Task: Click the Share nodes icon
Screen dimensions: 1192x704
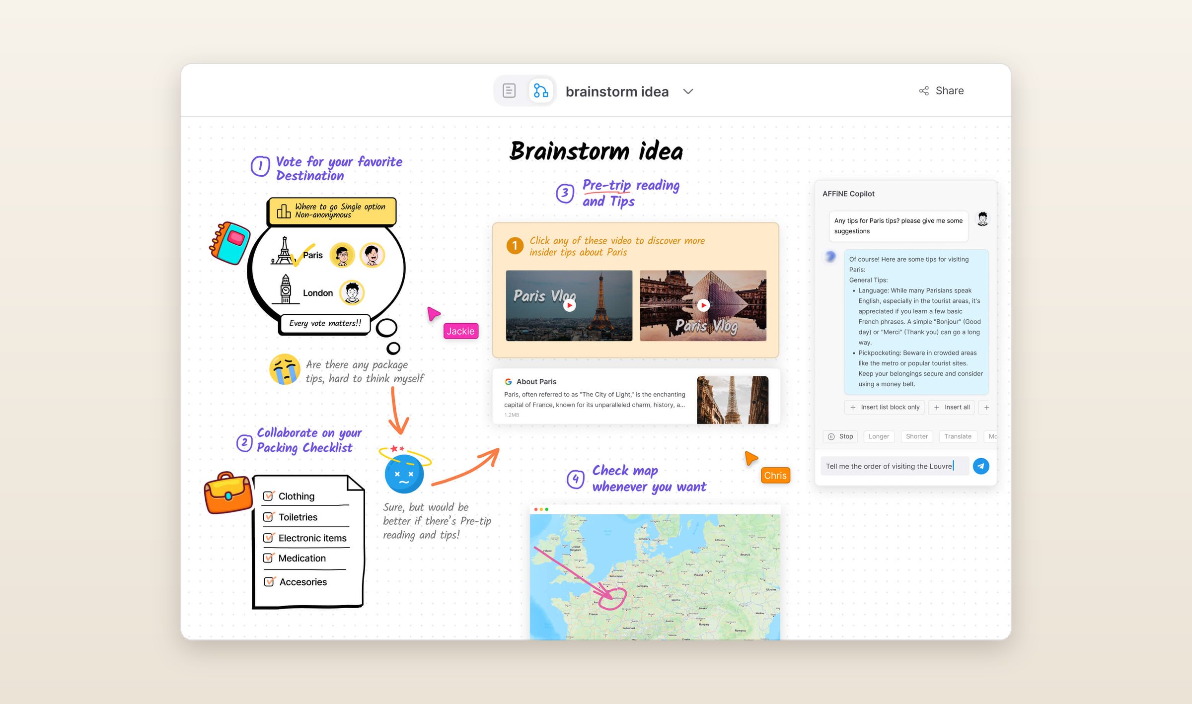Action: [x=924, y=91]
